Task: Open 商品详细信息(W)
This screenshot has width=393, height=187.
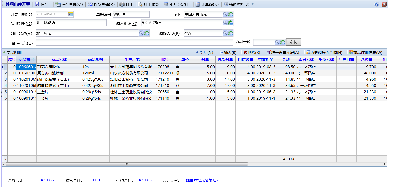Action: [x=366, y=52]
